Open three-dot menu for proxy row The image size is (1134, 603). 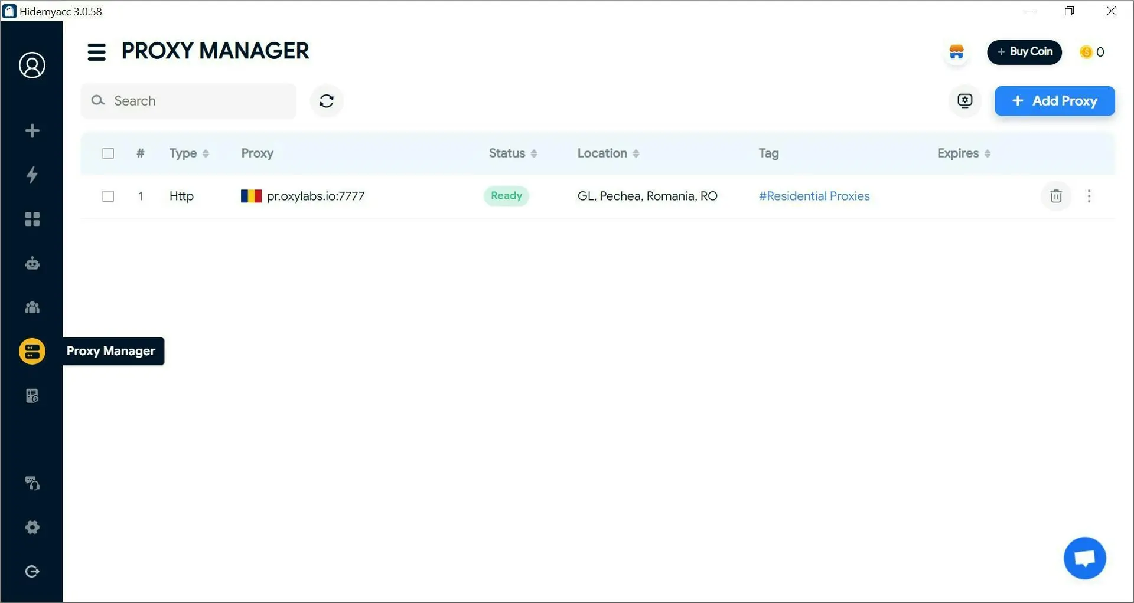tap(1089, 196)
